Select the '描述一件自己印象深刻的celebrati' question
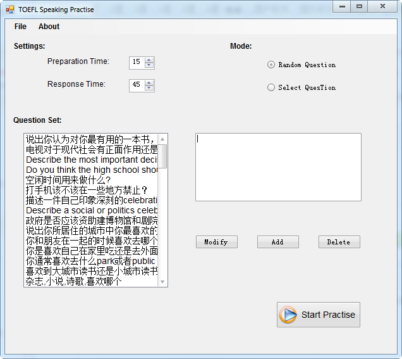This screenshot has height=359, width=402. tap(92, 200)
